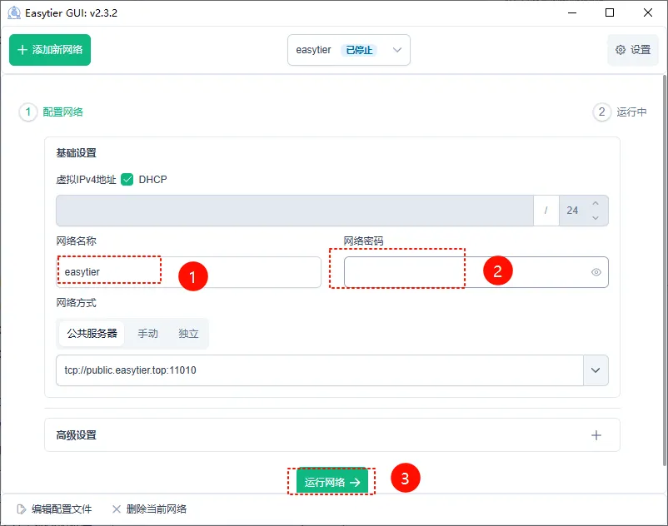The image size is (668, 526).
Task: Uncheck the DHCP checkbox
Action: click(127, 179)
